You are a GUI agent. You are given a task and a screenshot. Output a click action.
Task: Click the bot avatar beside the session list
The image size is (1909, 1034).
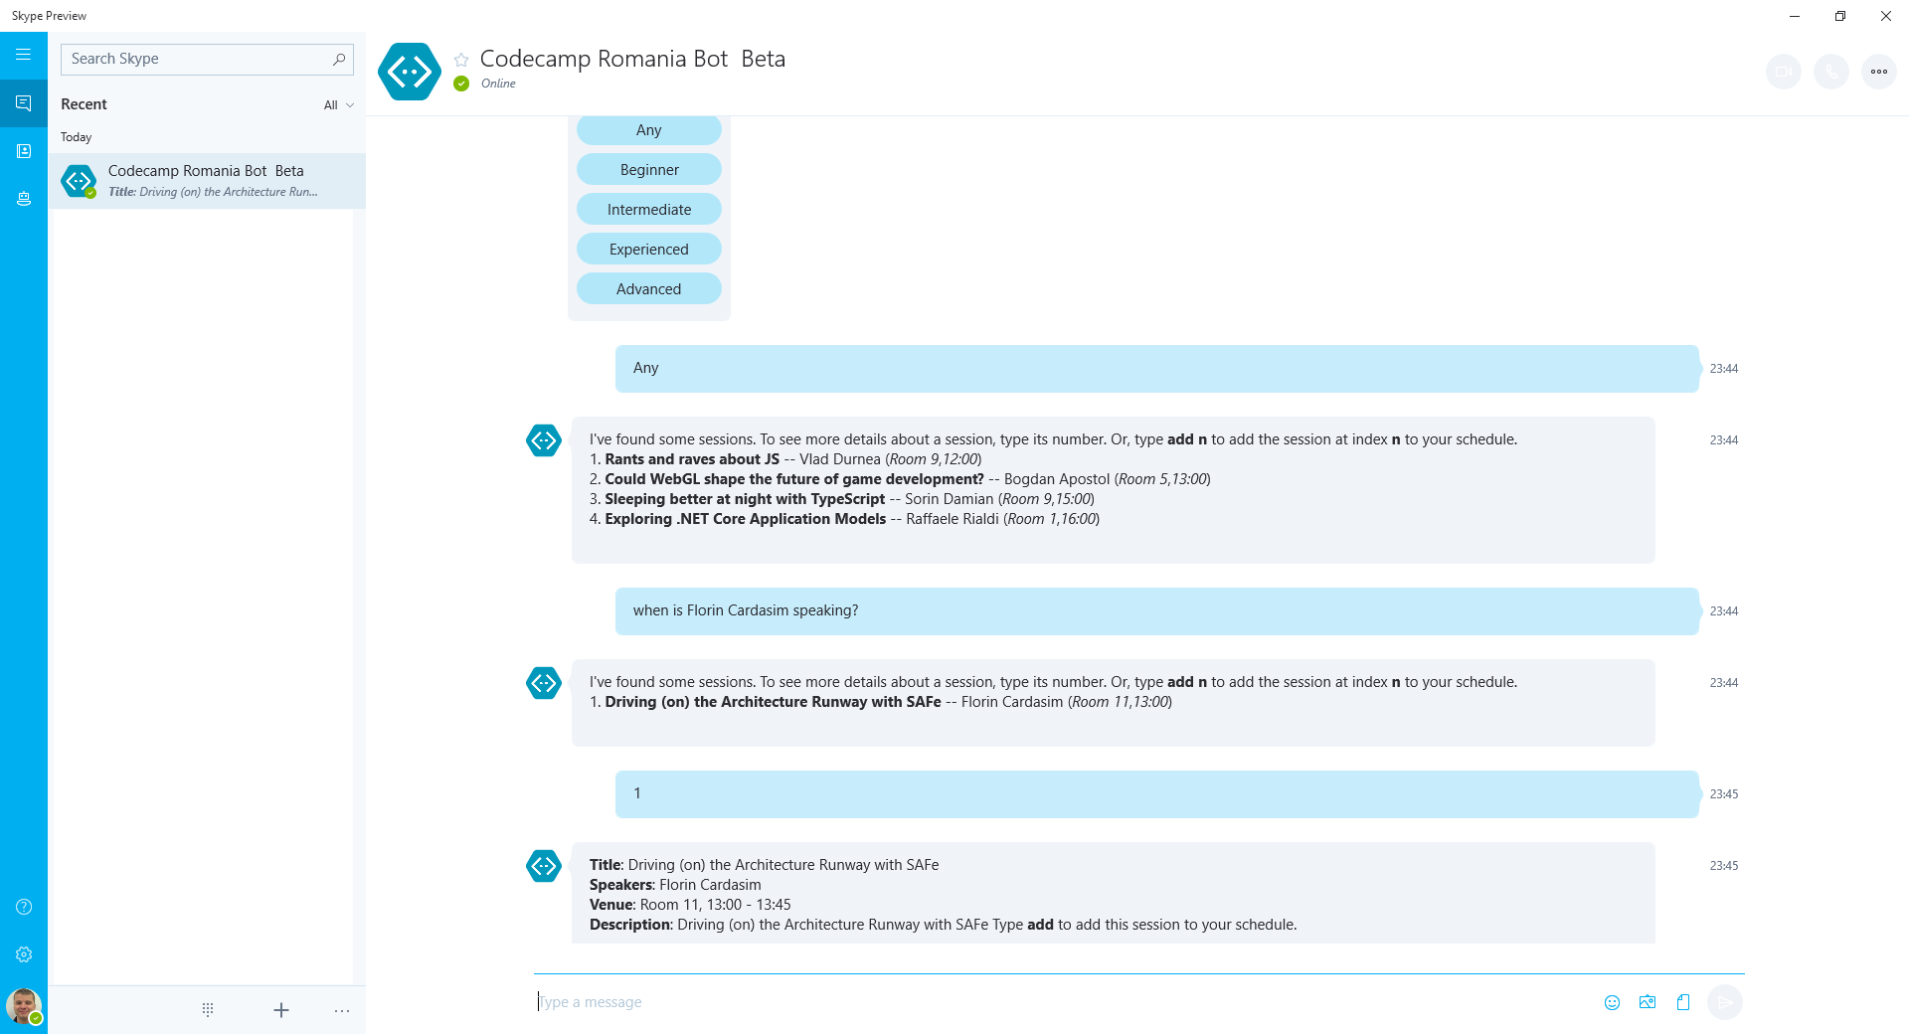pos(544,440)
